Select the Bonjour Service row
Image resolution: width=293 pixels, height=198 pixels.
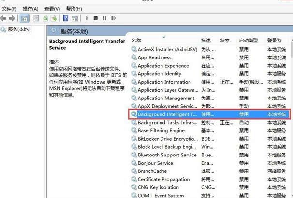[x=208, y=163]
